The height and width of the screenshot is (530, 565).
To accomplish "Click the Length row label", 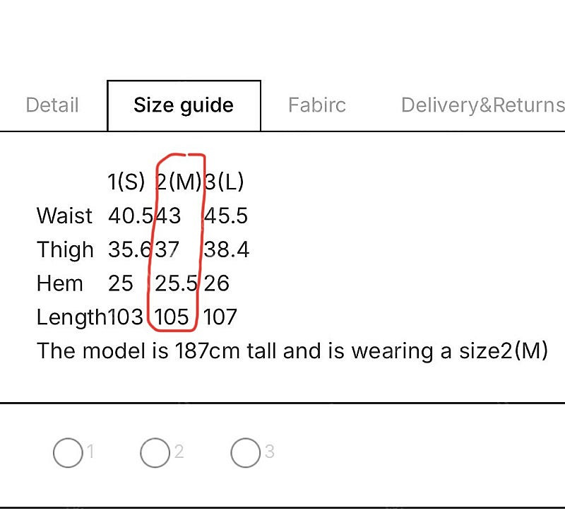I will (x=71, y=317).
